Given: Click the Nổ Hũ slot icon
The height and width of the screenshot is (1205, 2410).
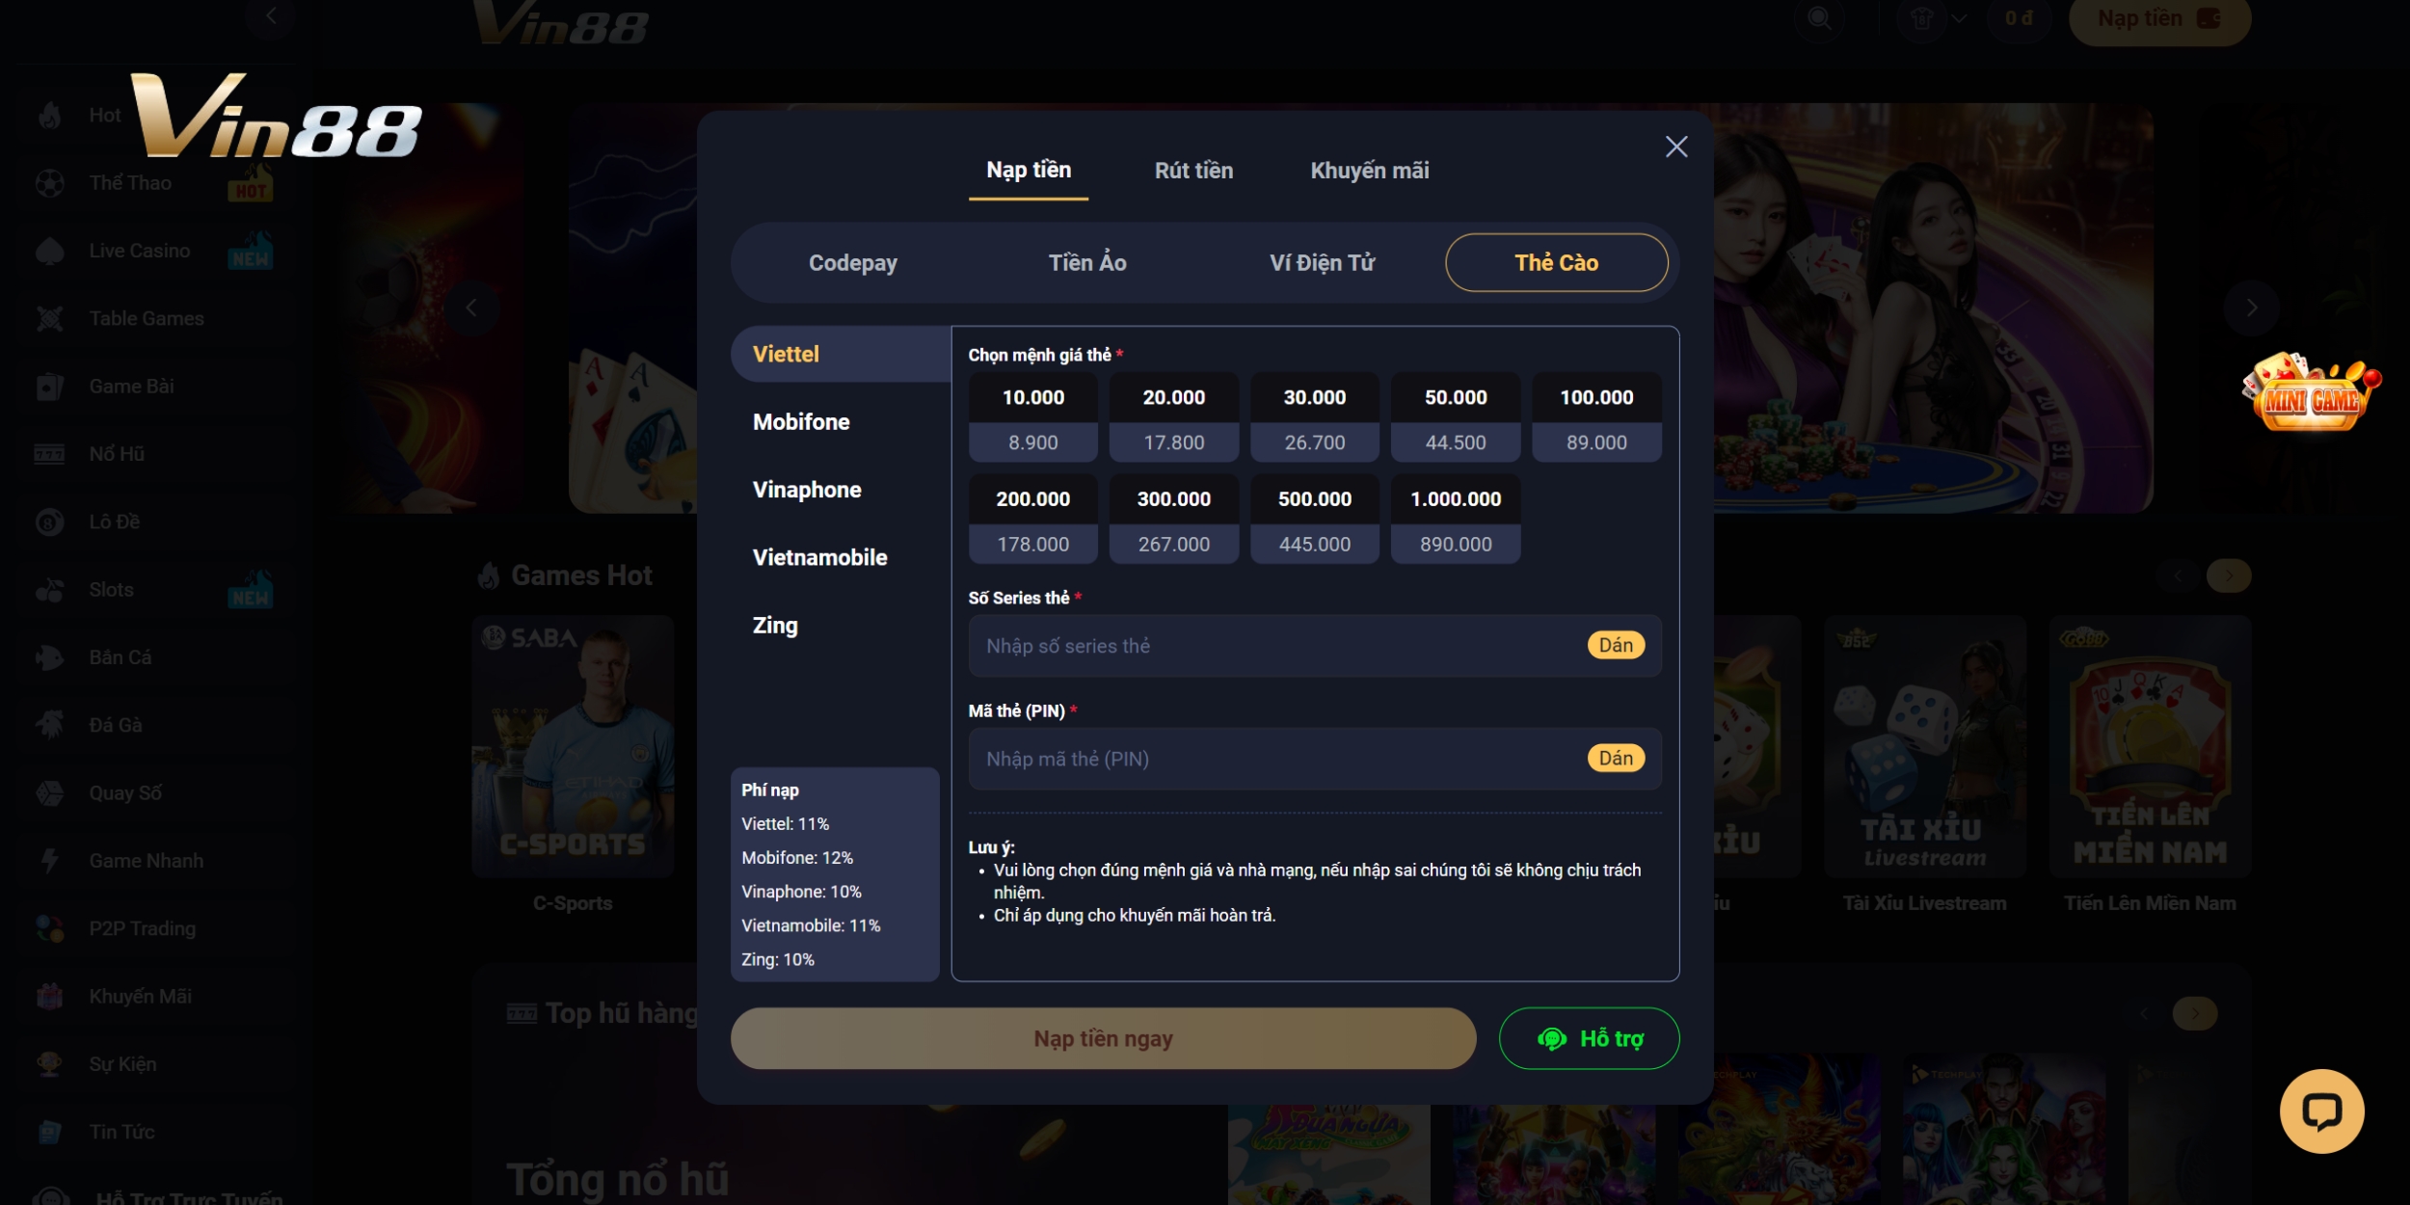Looking at the screenshot, I should pos(50,454).
